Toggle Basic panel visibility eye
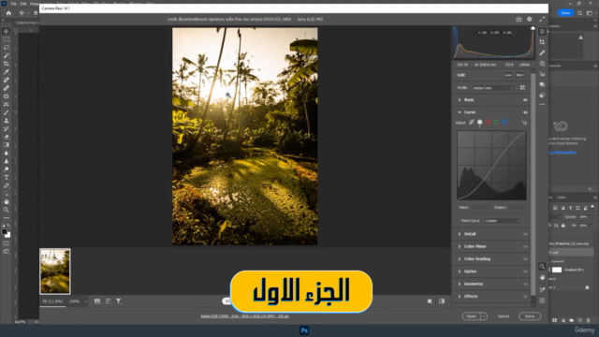 [525, 100]
